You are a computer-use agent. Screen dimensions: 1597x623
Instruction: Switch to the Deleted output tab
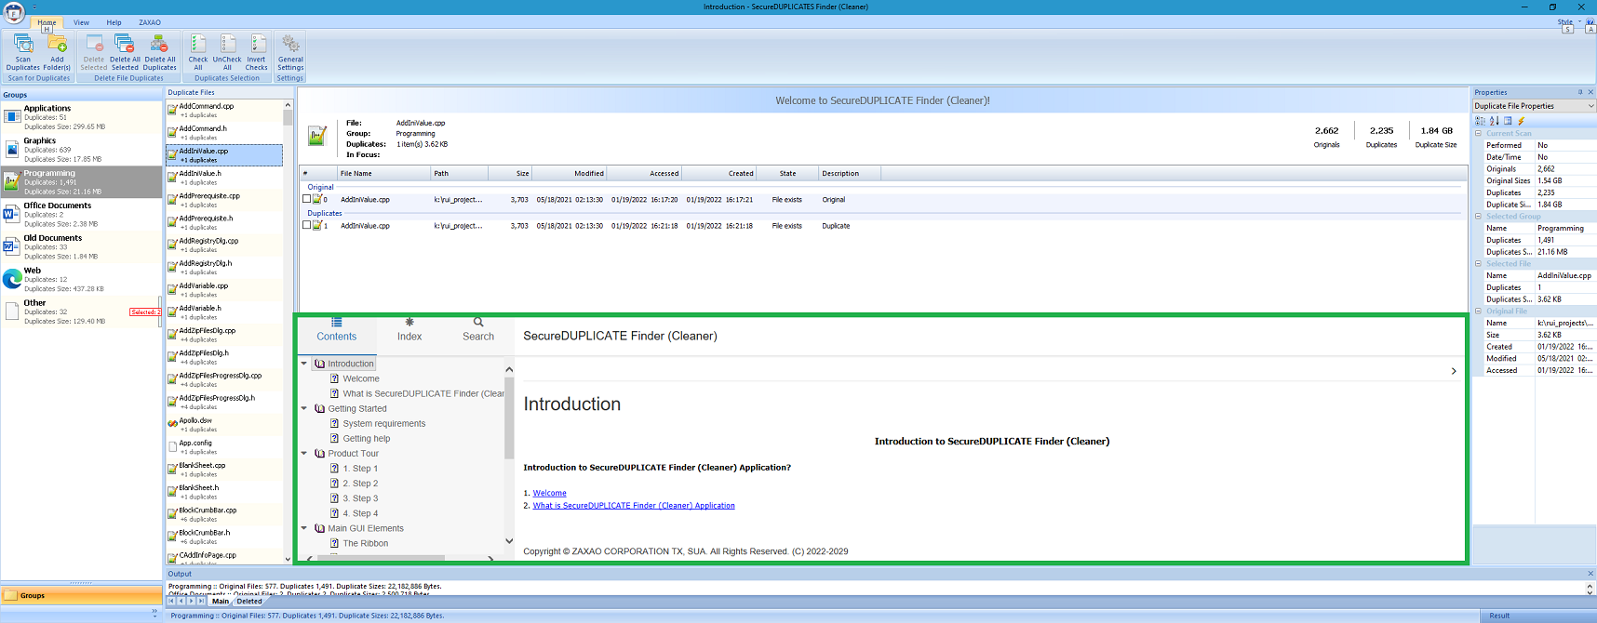pos(249,602)
